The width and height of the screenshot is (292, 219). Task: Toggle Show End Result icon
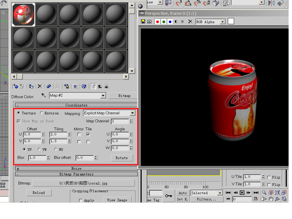point(93,86)
